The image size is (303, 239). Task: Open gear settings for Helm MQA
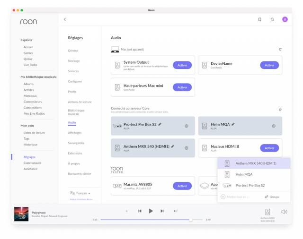[274, 126]
